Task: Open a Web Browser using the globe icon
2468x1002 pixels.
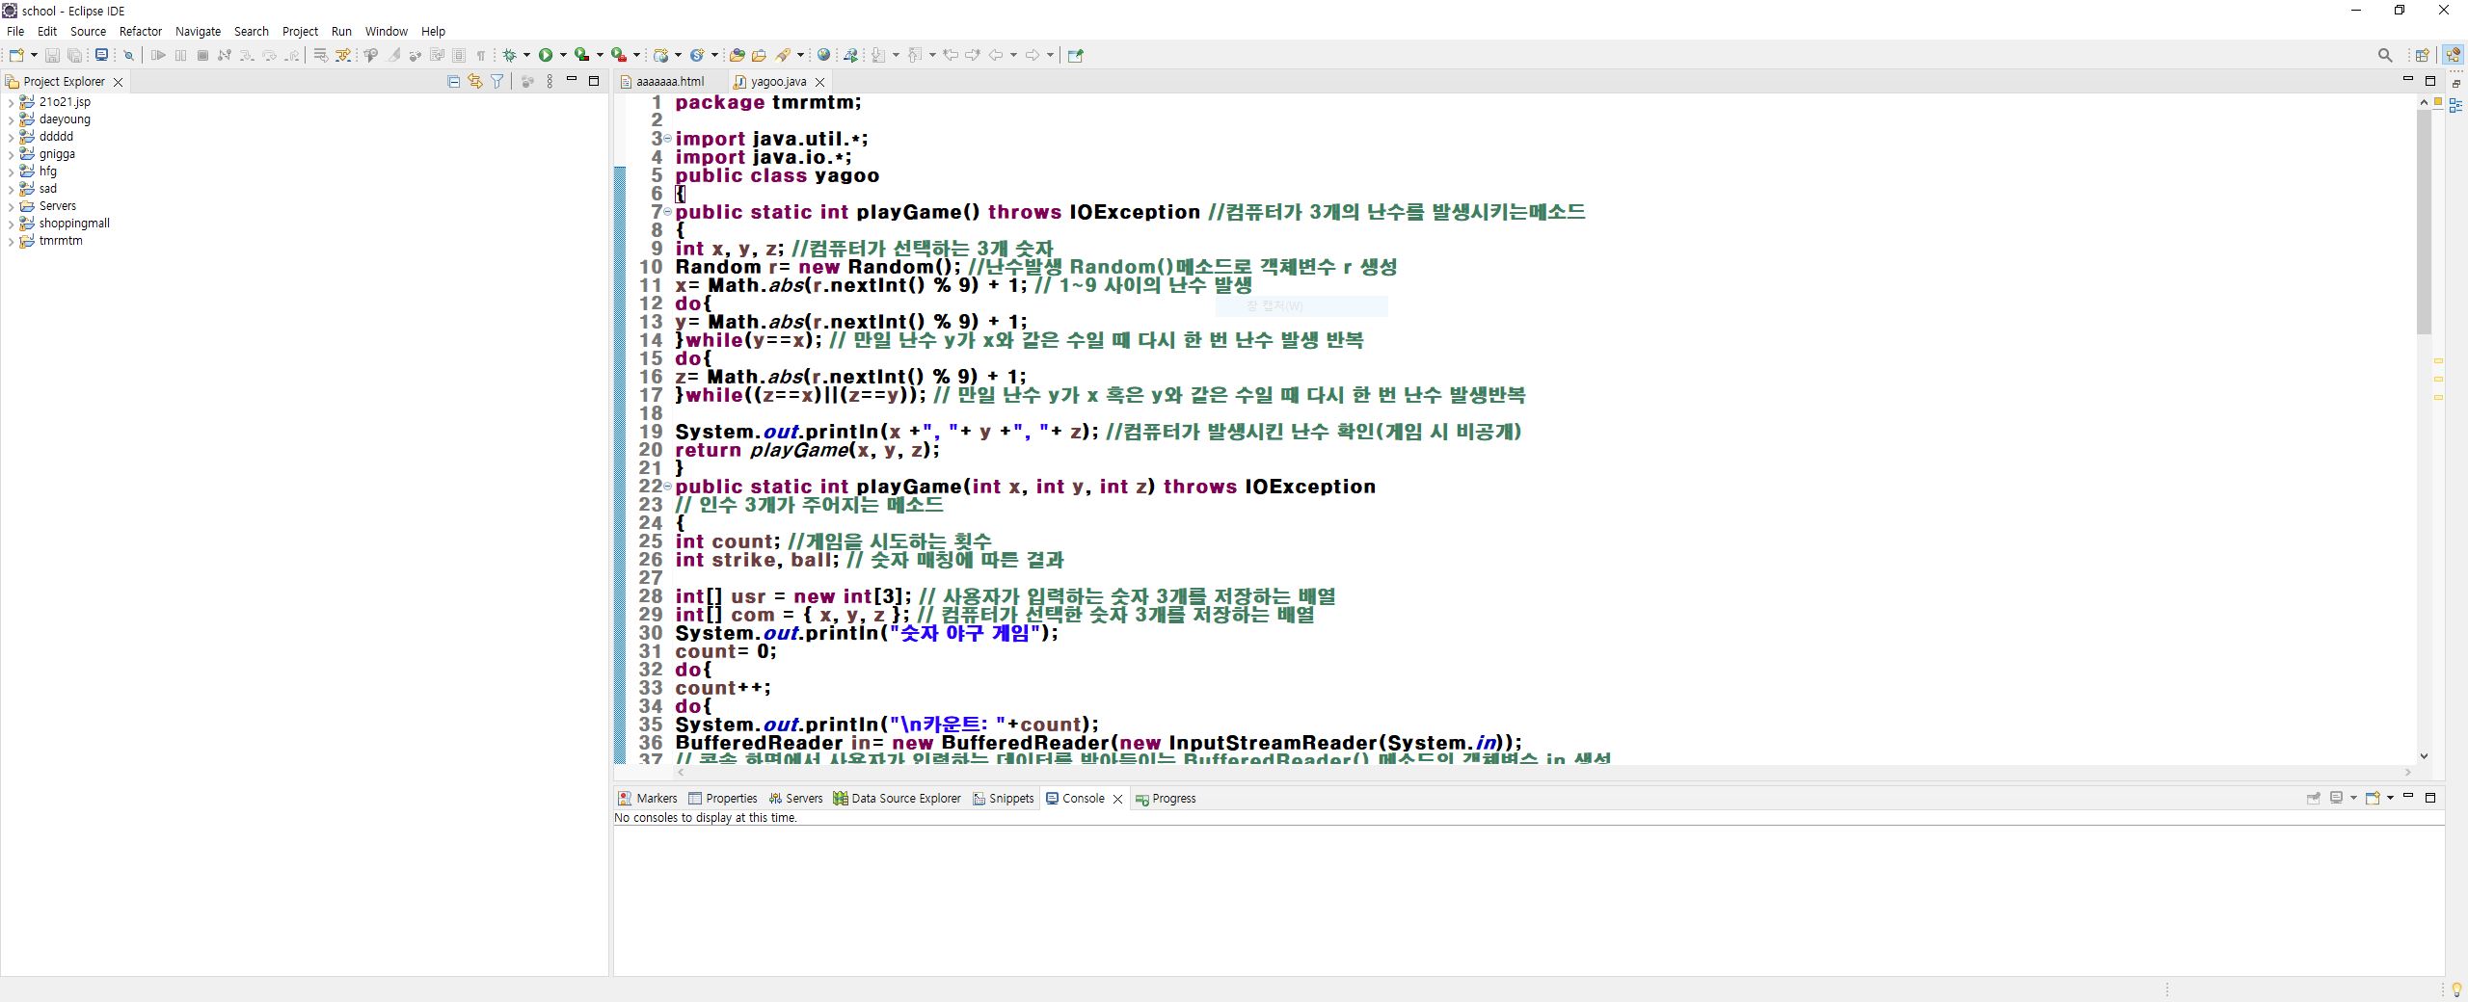Action: click(823, 55)
